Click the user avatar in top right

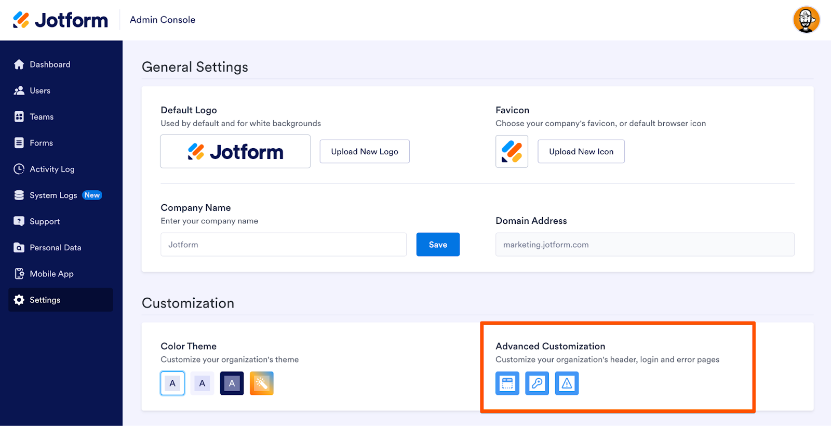806,20
